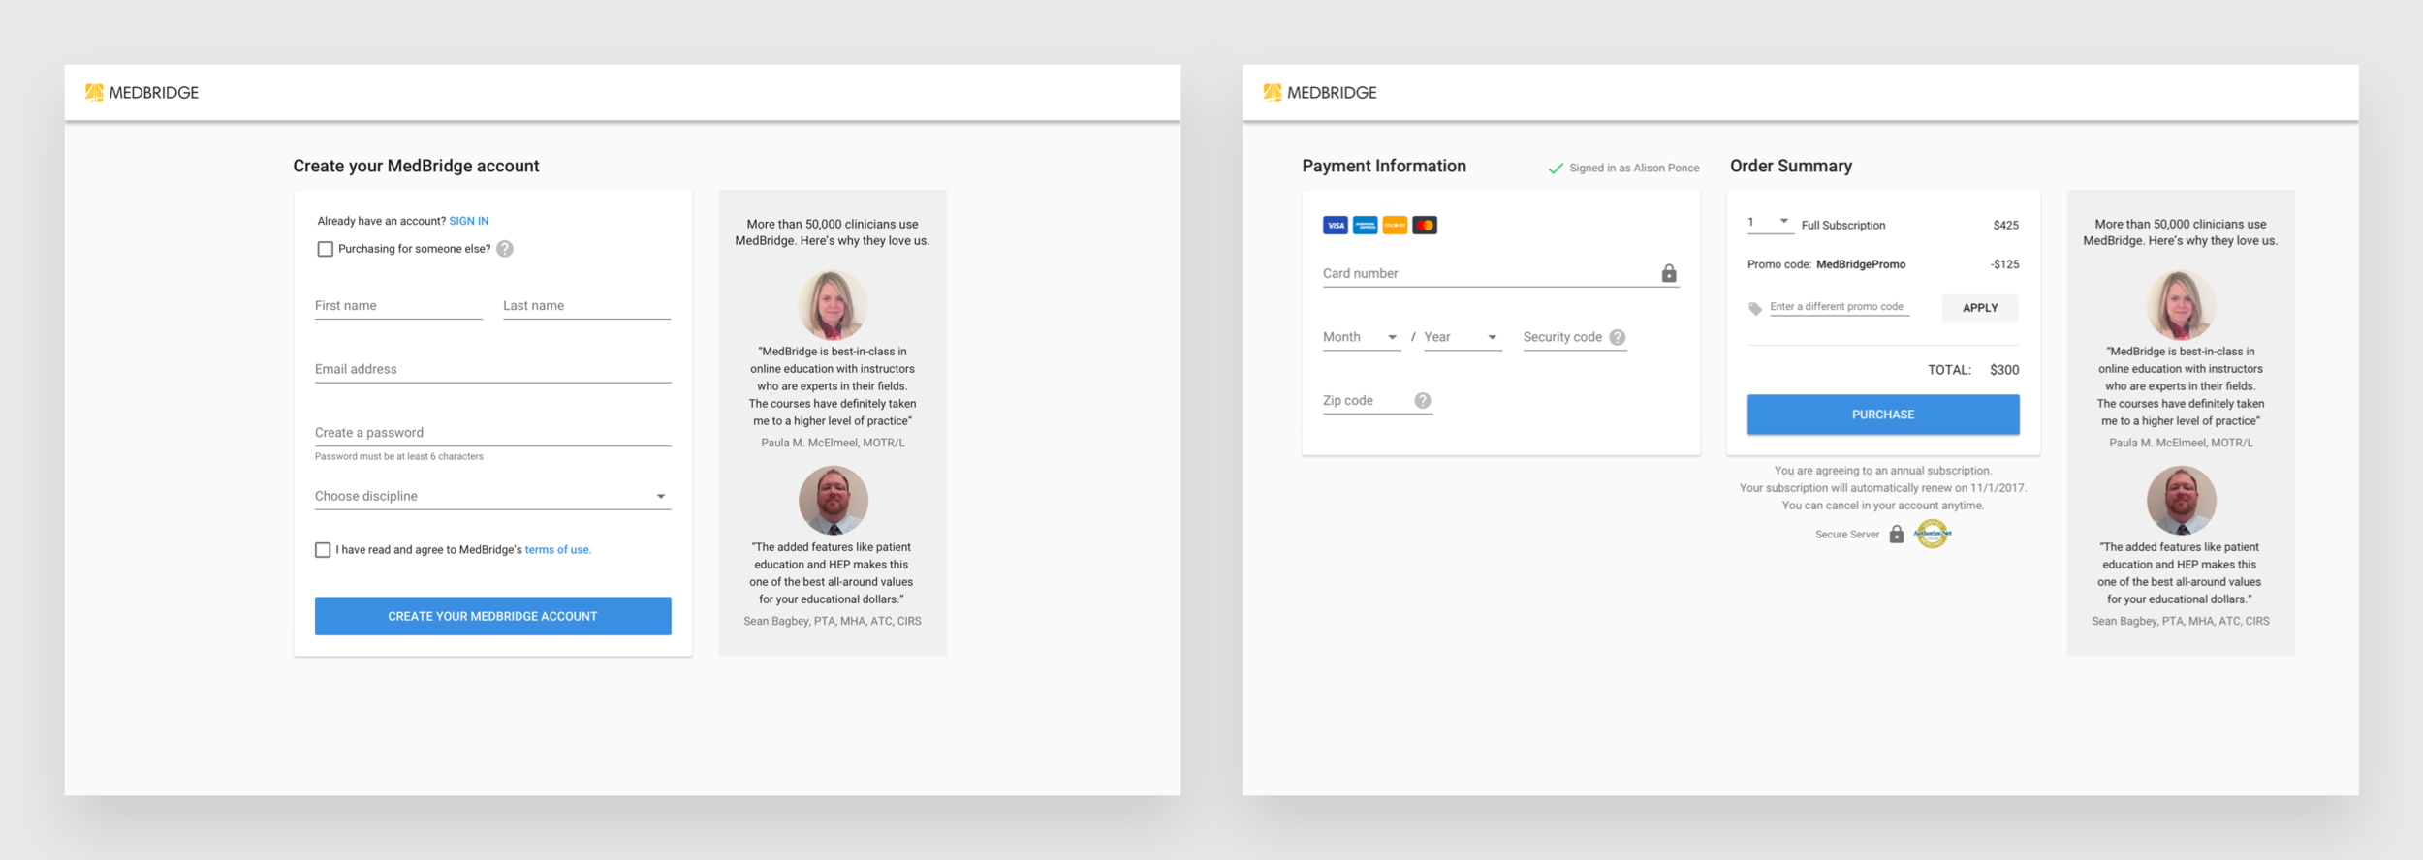
Task: Focus the Card number field
Action: [1500, 274]
